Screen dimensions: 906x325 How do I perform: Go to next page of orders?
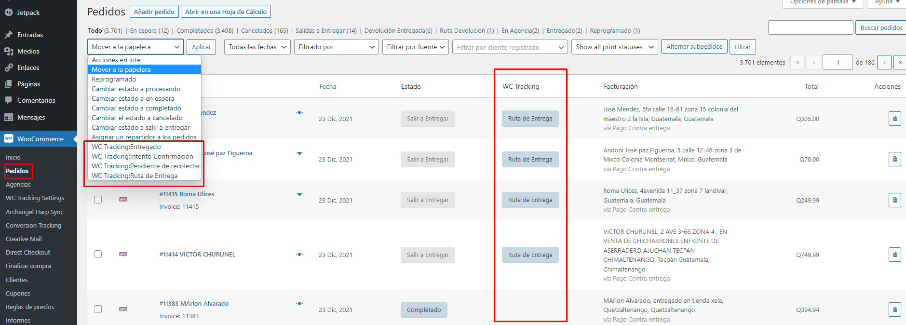[x=884, y=62]
